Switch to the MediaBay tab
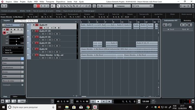The image size is (195, 110). (187, 20)
